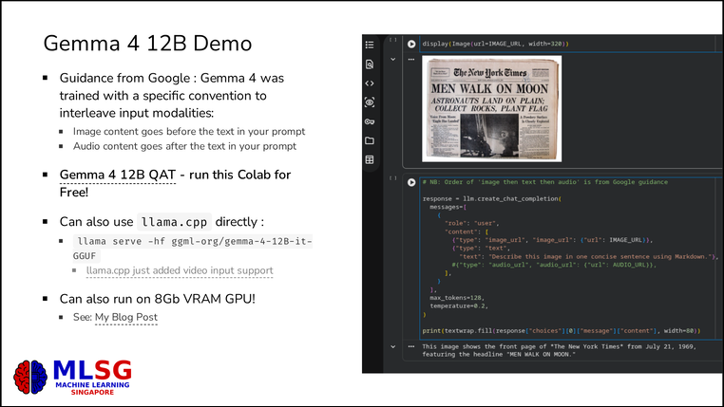Open the code snippets panel icon

tap(370, 83)
